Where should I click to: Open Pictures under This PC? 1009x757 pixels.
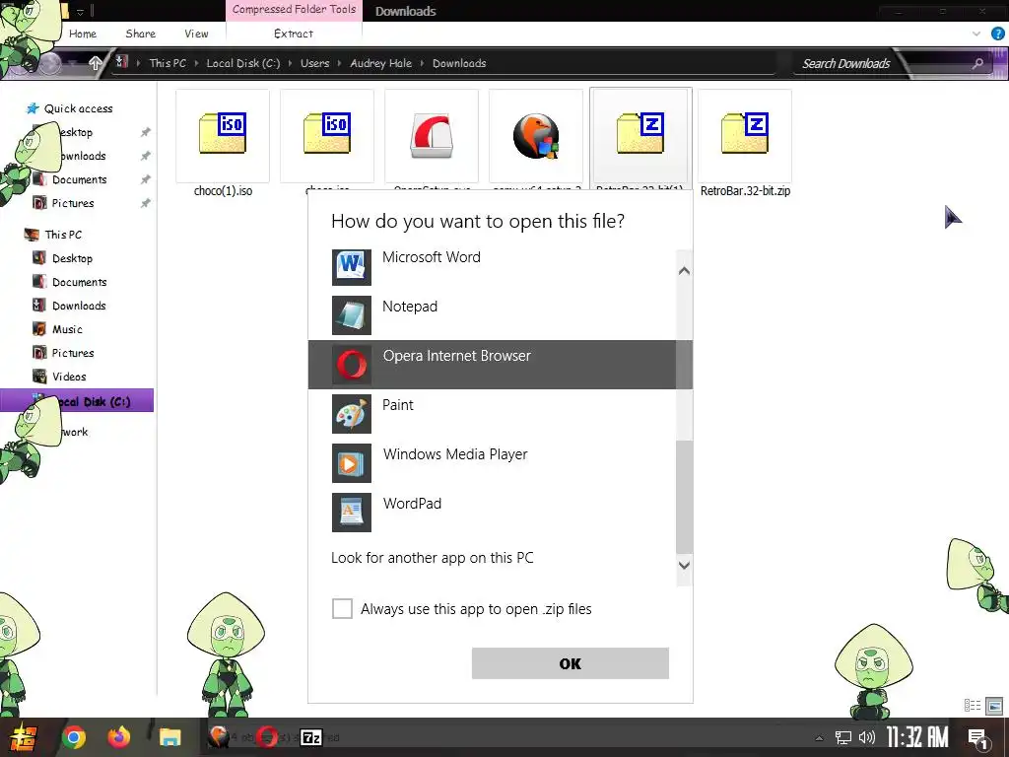tap(73, 354)
